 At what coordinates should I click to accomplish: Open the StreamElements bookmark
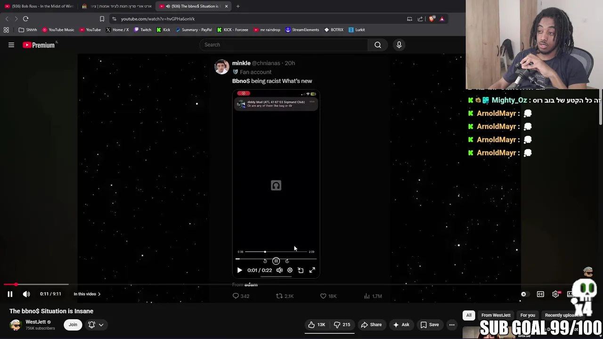[302, 30]
